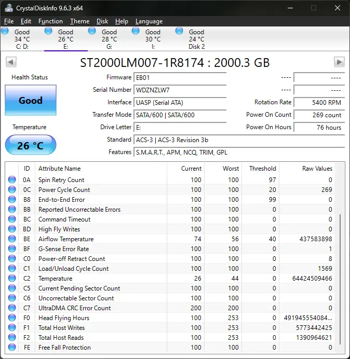Image resolution: width=350 pixels, height=359 pixels.
Task: Click the CrystalDiskInfo title bar icon
Action: tap(9, 8)
